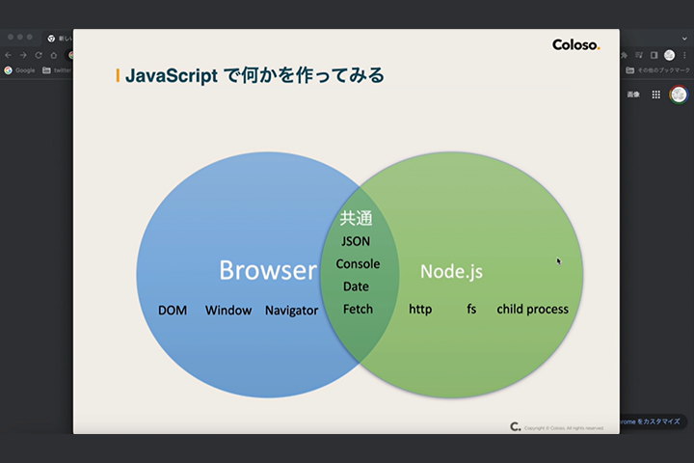Click the Coloso copyright logo on the slide footer
This screenshot has height=463, width=694.
click(x=515, y=426)
